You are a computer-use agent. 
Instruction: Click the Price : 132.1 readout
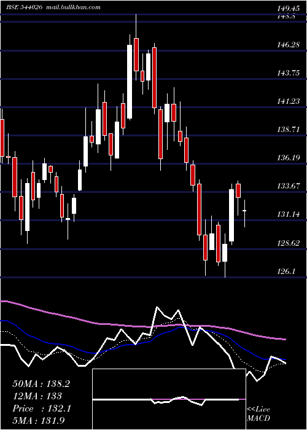(x=42, y=408)
